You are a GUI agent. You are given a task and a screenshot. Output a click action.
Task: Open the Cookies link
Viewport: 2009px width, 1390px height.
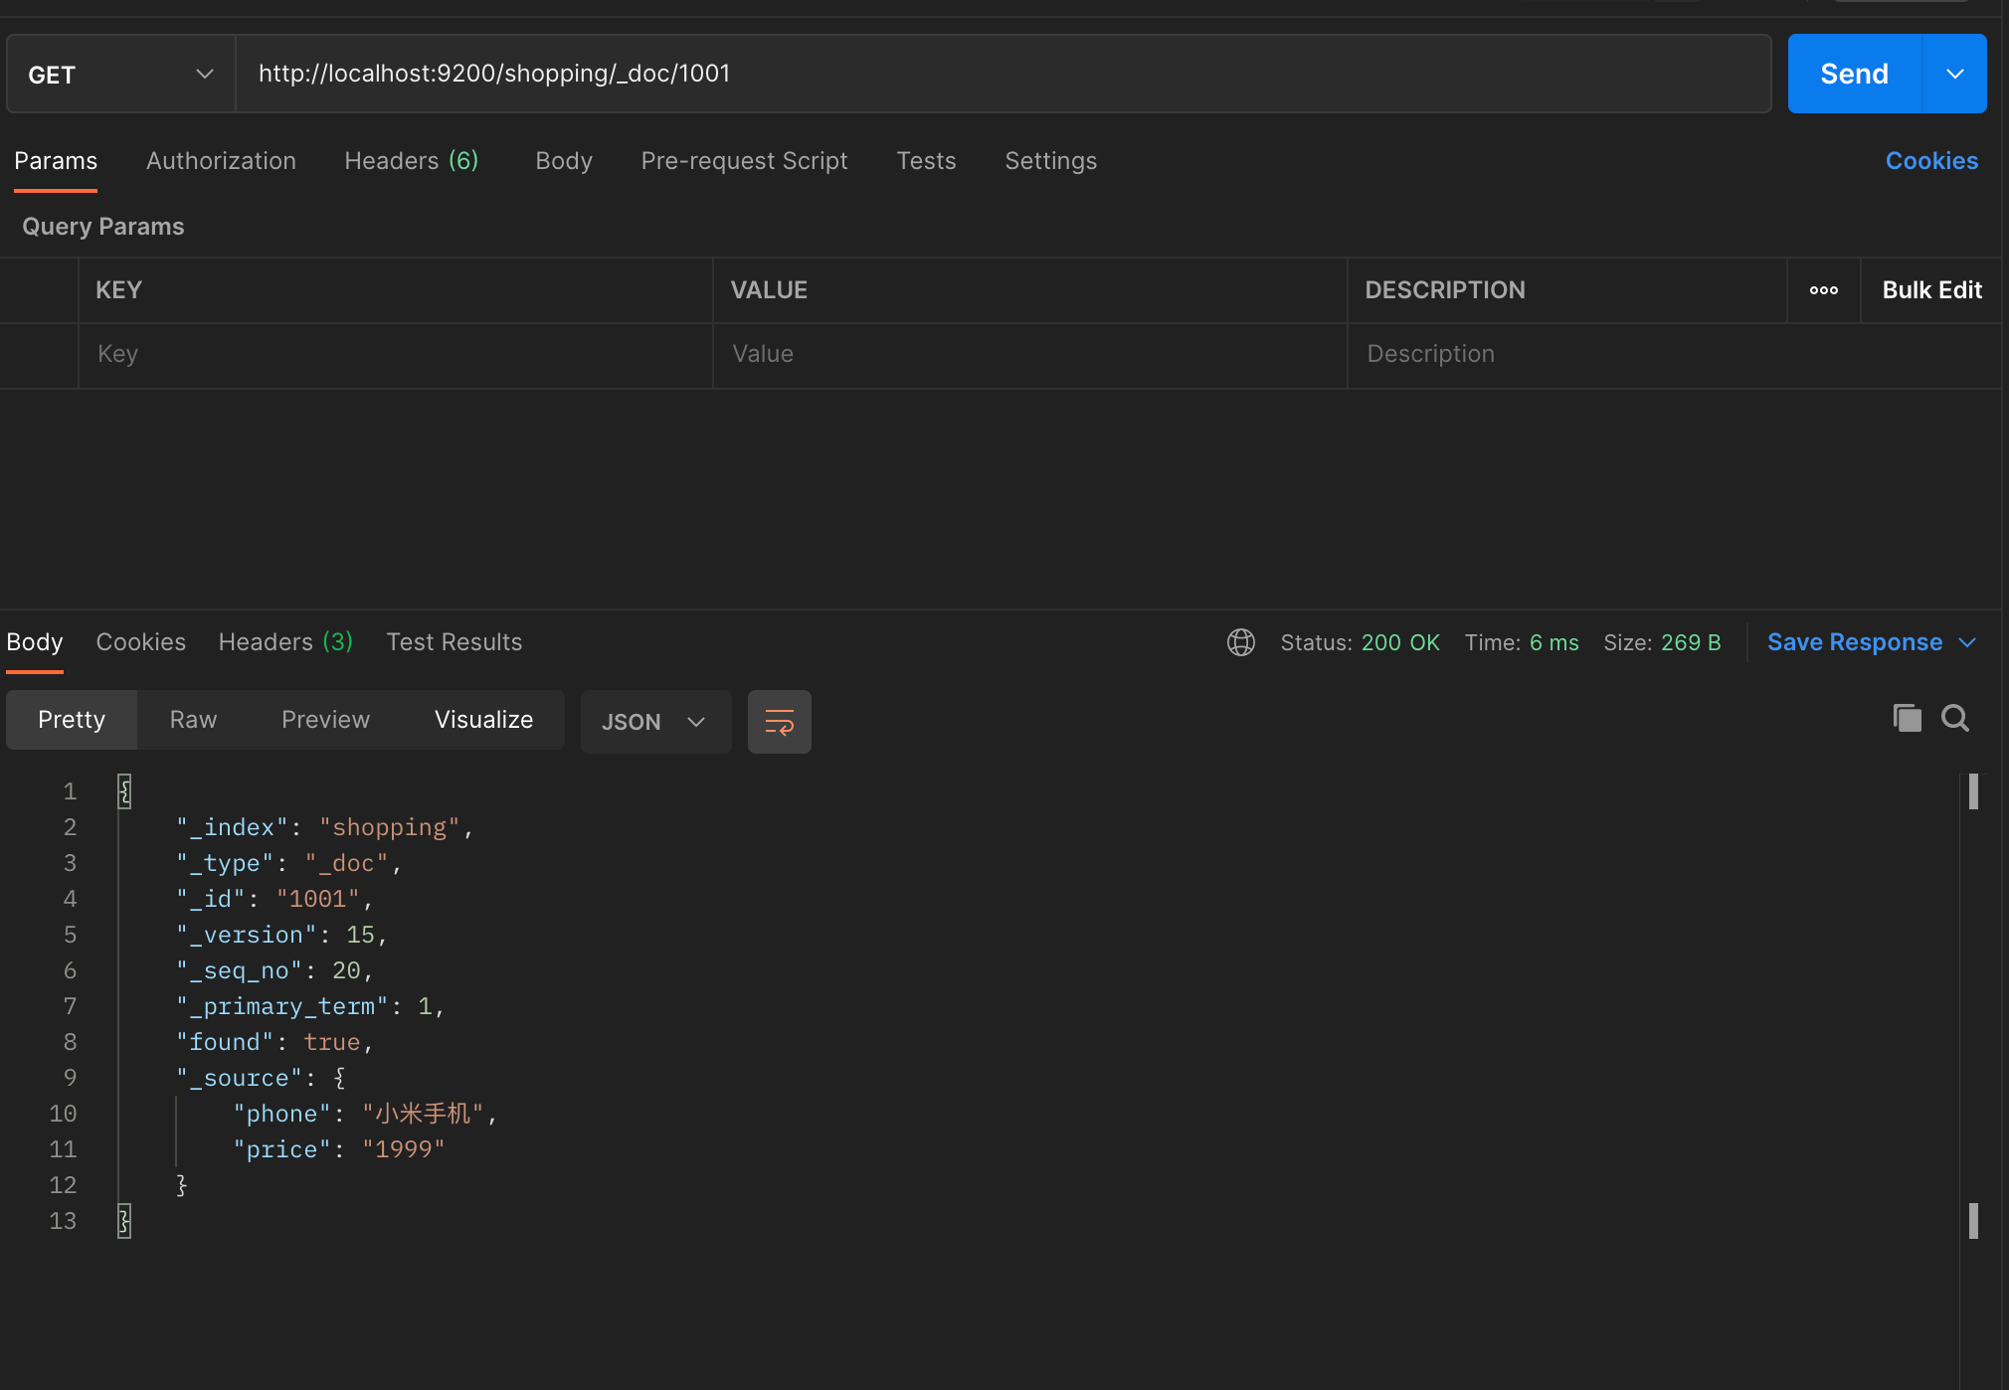tap(1931, 161)
